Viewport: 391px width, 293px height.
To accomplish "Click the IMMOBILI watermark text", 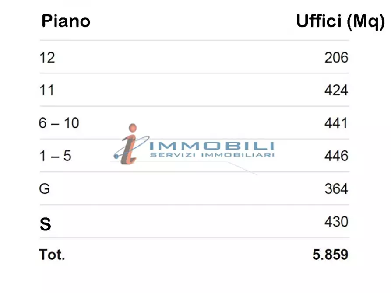I will 212,146.
